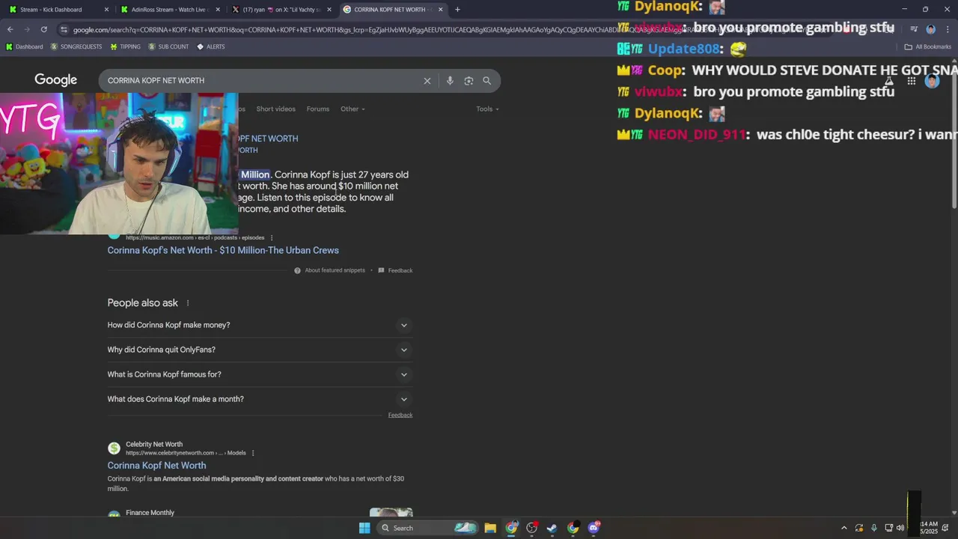Open Google account avatar
The height and width of the screenshot is (539, 958).
click(x=932, y=81)
